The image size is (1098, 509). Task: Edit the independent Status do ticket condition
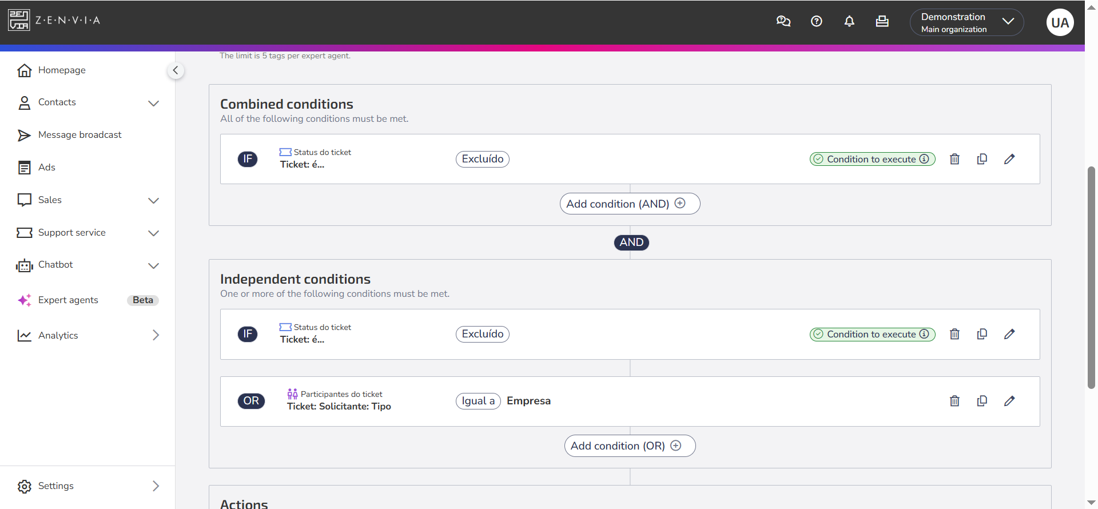click(x=1009, y=334)
